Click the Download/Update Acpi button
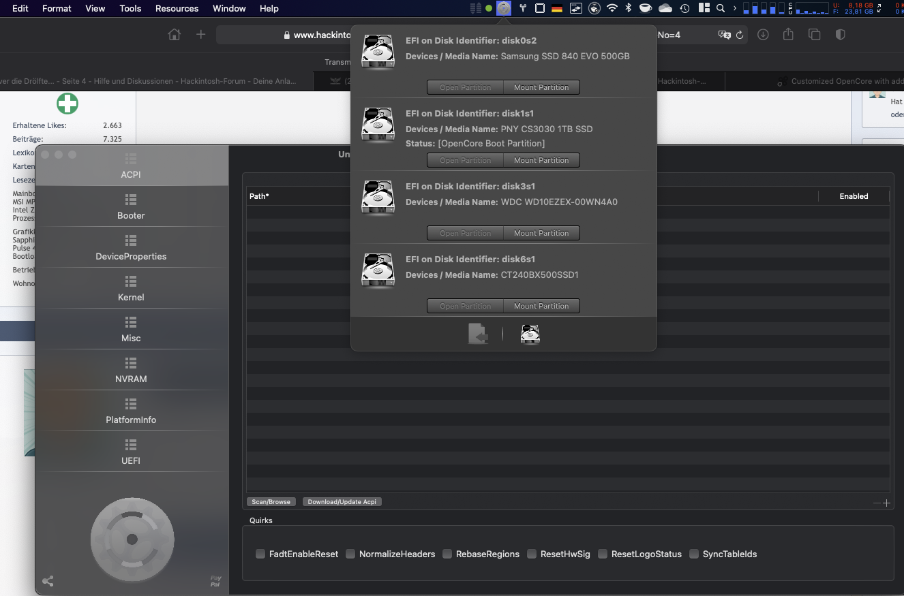This screenshot has width=904, height=596. pyautogui.click(x=342, y=502)
